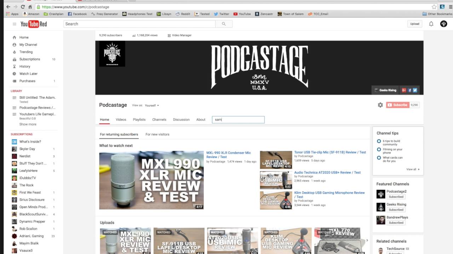Image resolution: width=453 pixels, height=254 pixels.
Task: Open View all channel tips
Action: (x=413, y=169)
